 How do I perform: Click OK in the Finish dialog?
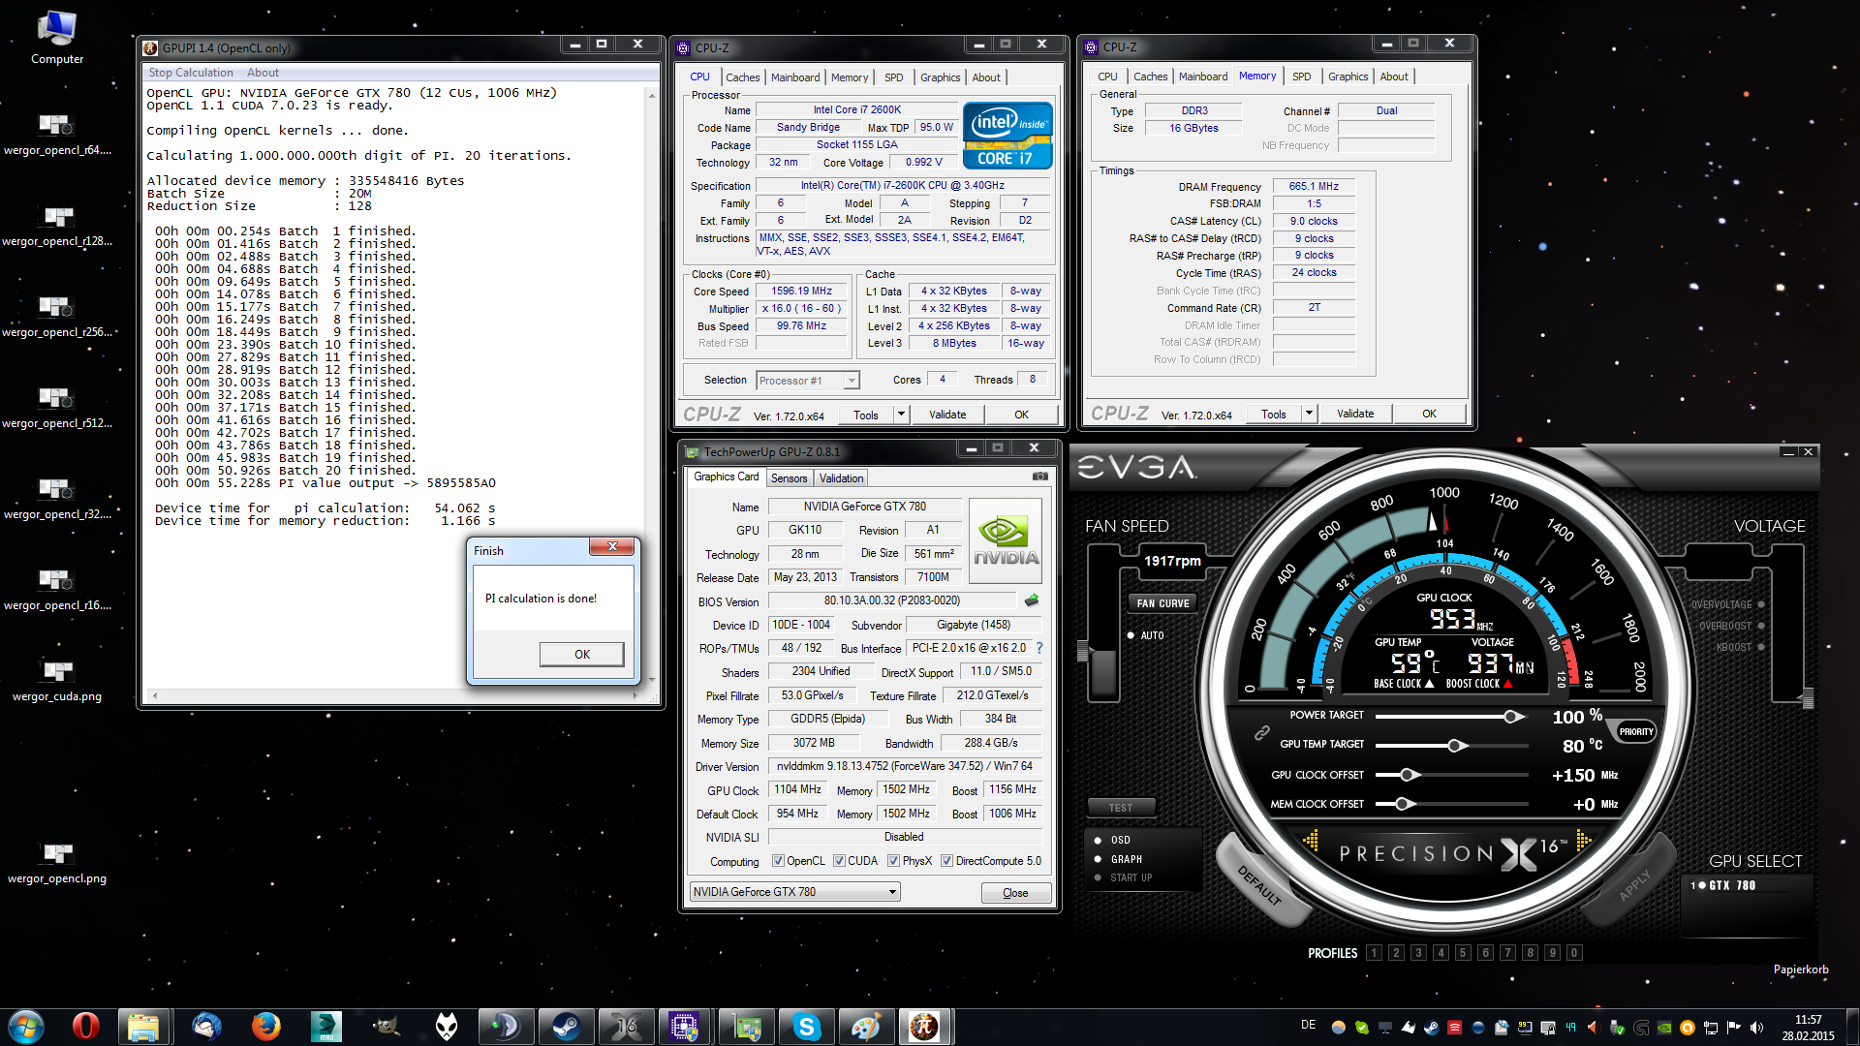click(581, 655)
